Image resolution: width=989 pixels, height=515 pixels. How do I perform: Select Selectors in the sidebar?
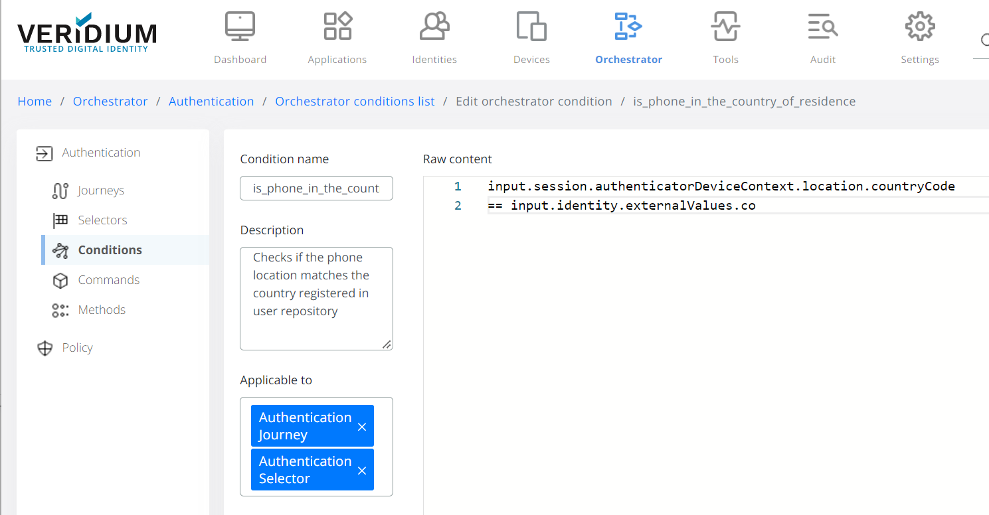tap(102, 220)
